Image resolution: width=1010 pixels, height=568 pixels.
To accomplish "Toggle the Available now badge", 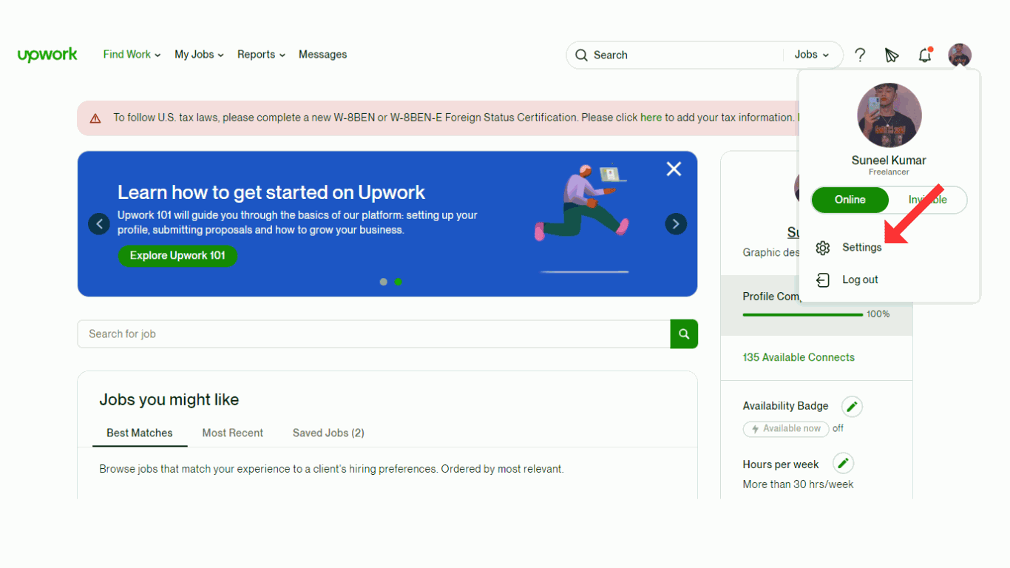I will (x=786, y=429).
